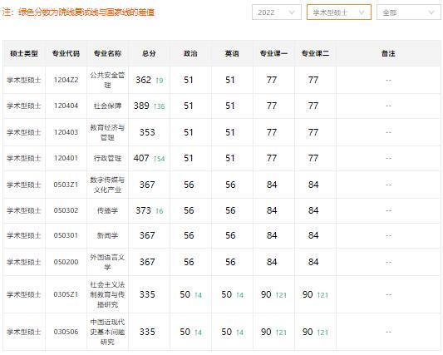Viewport: 443px width, 355px height.
Task: Open the 2022 year dropdown
Action: click(277, 12)
